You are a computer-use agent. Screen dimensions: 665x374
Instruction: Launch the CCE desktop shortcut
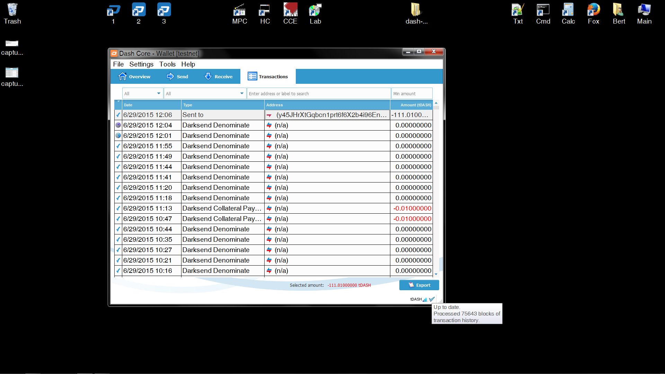(x=290, y=14)
